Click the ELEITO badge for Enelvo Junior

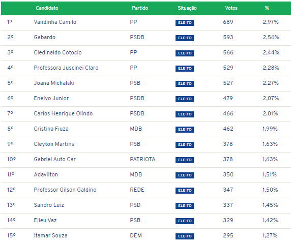(185, 99)
